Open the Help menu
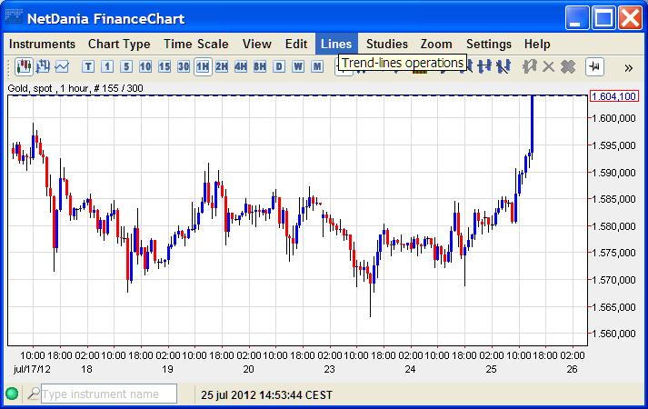The width and height of the screenshot is (648, 409). pyautogui.click(x=537, y=44)
